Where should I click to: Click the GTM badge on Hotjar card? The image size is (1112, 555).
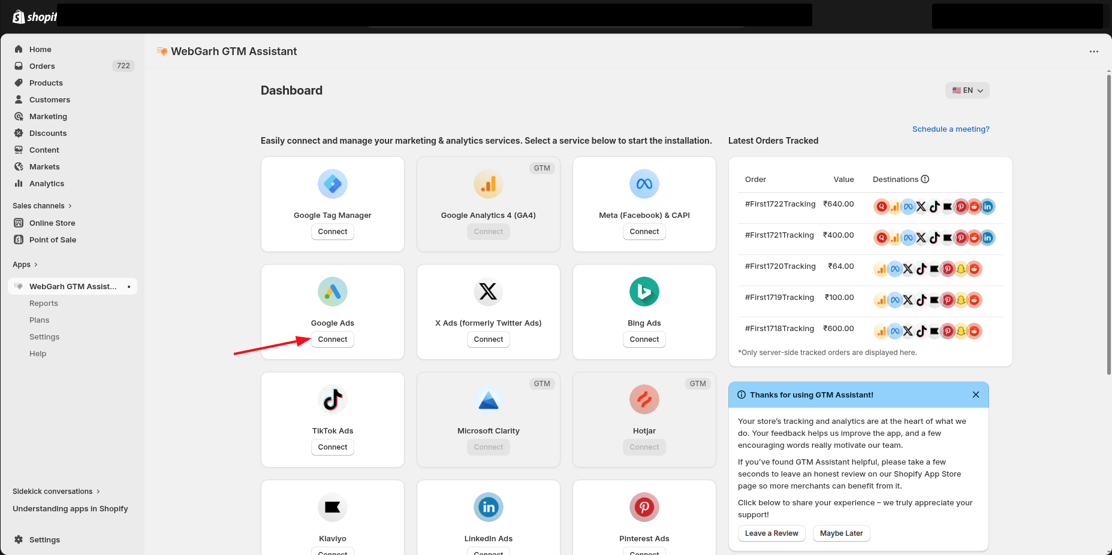698,384
